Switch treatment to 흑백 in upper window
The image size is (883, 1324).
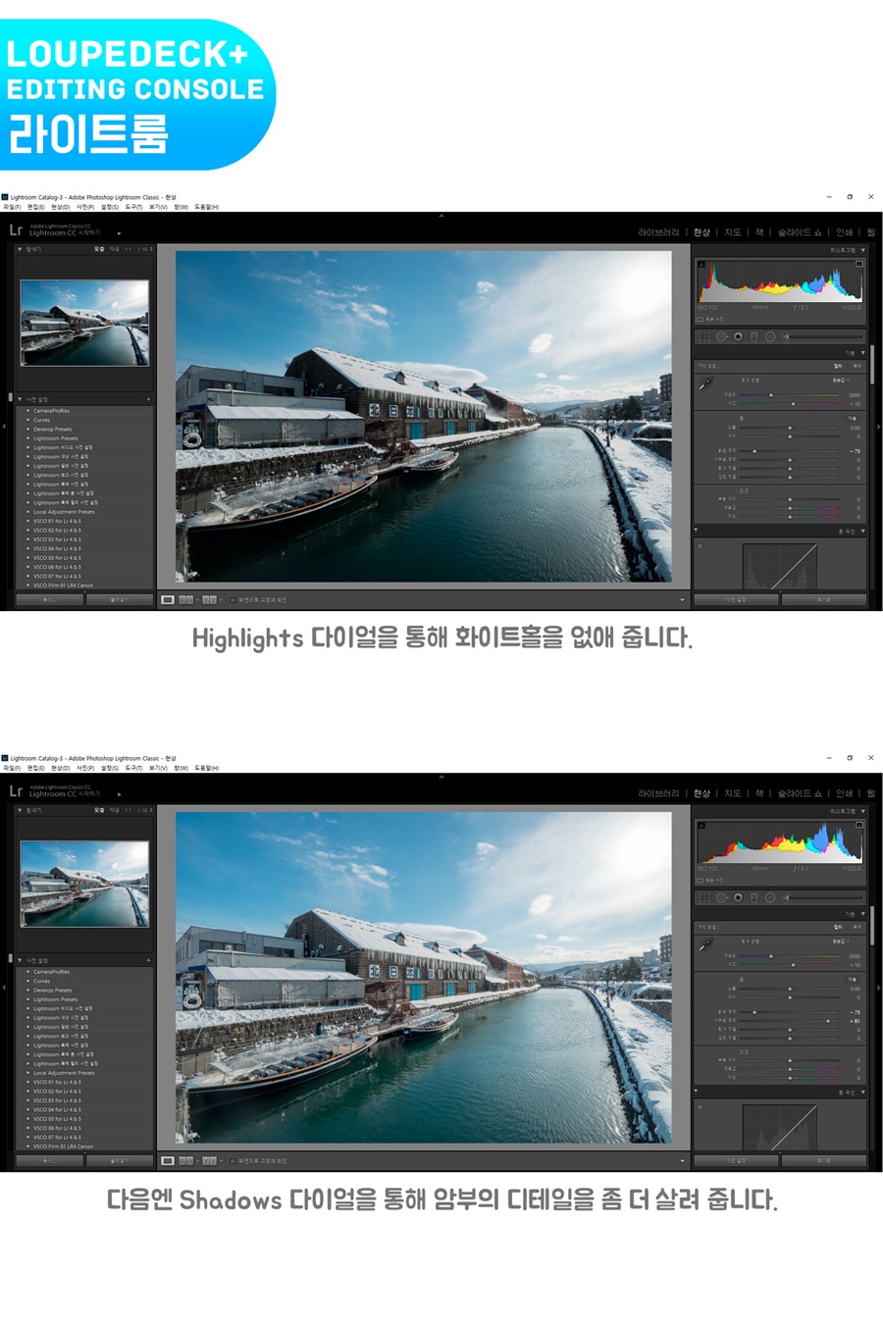tap(857, 366)
